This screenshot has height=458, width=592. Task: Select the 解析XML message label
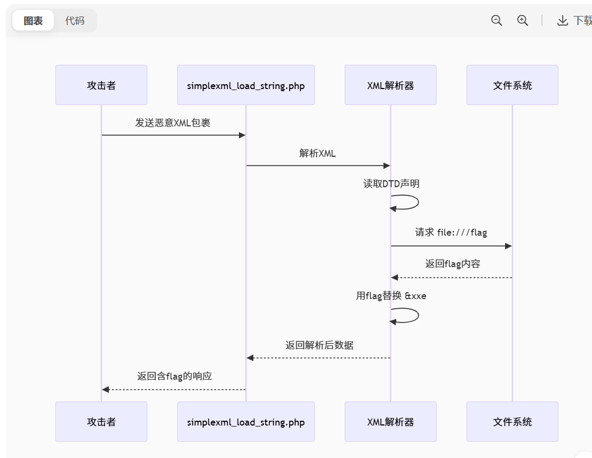pos(317,154)
